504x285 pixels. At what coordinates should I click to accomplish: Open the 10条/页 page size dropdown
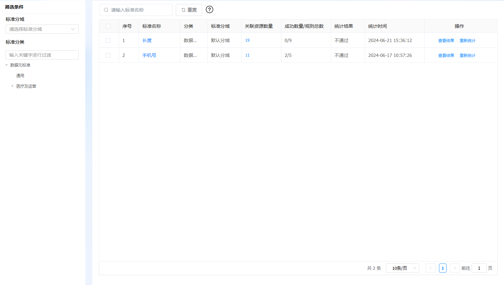(x=402, y=268)
